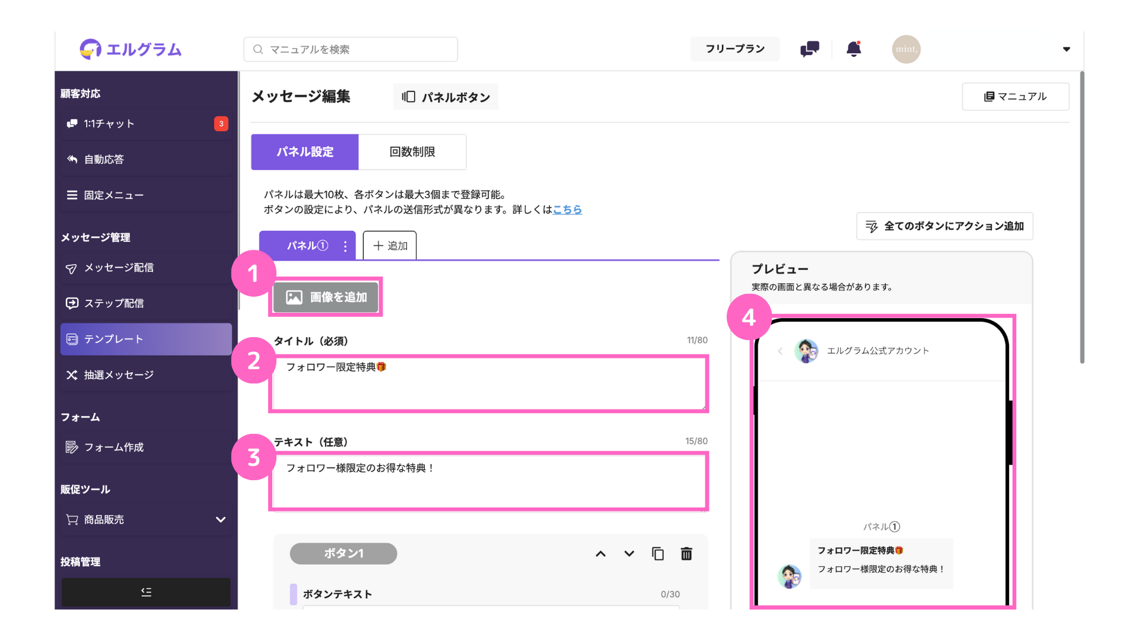Open the chat messages icon in header
This screenshot has width=1139, height=641.
(809, 49)
